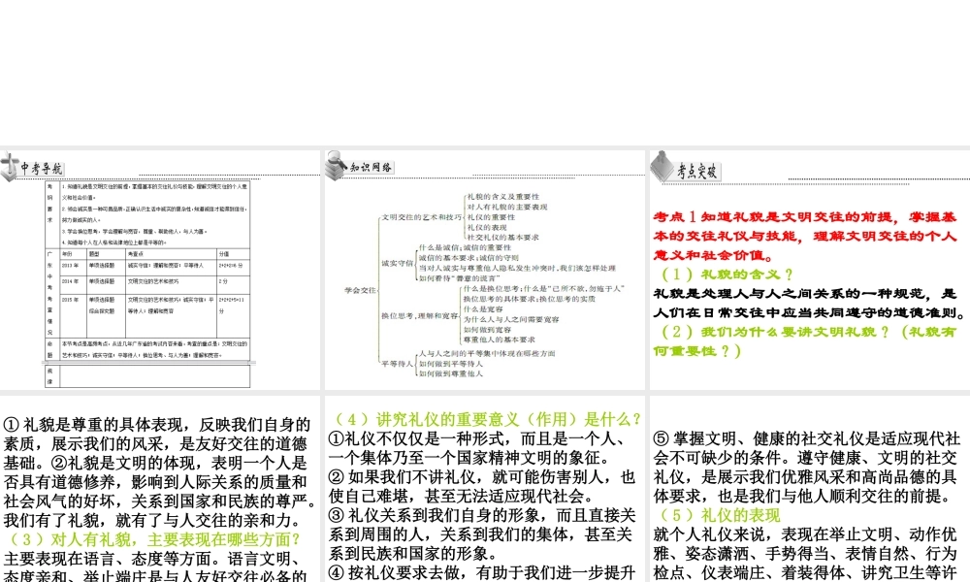
Task: Click the pencil icon beside 考点突破
Action: point(662,167)
